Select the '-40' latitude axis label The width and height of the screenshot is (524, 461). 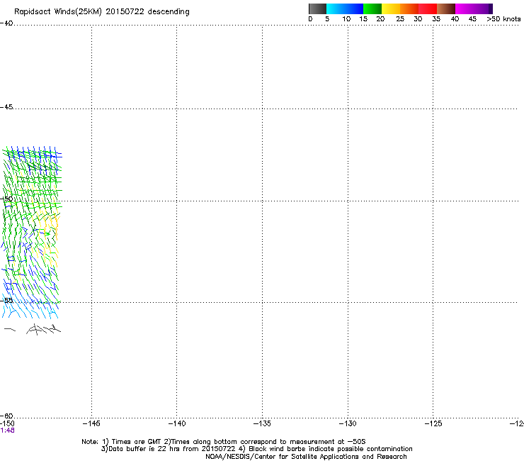[6, 23]
